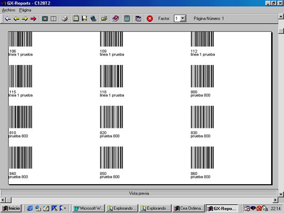Go to first page with white arrow

click(x=8, y=19)
